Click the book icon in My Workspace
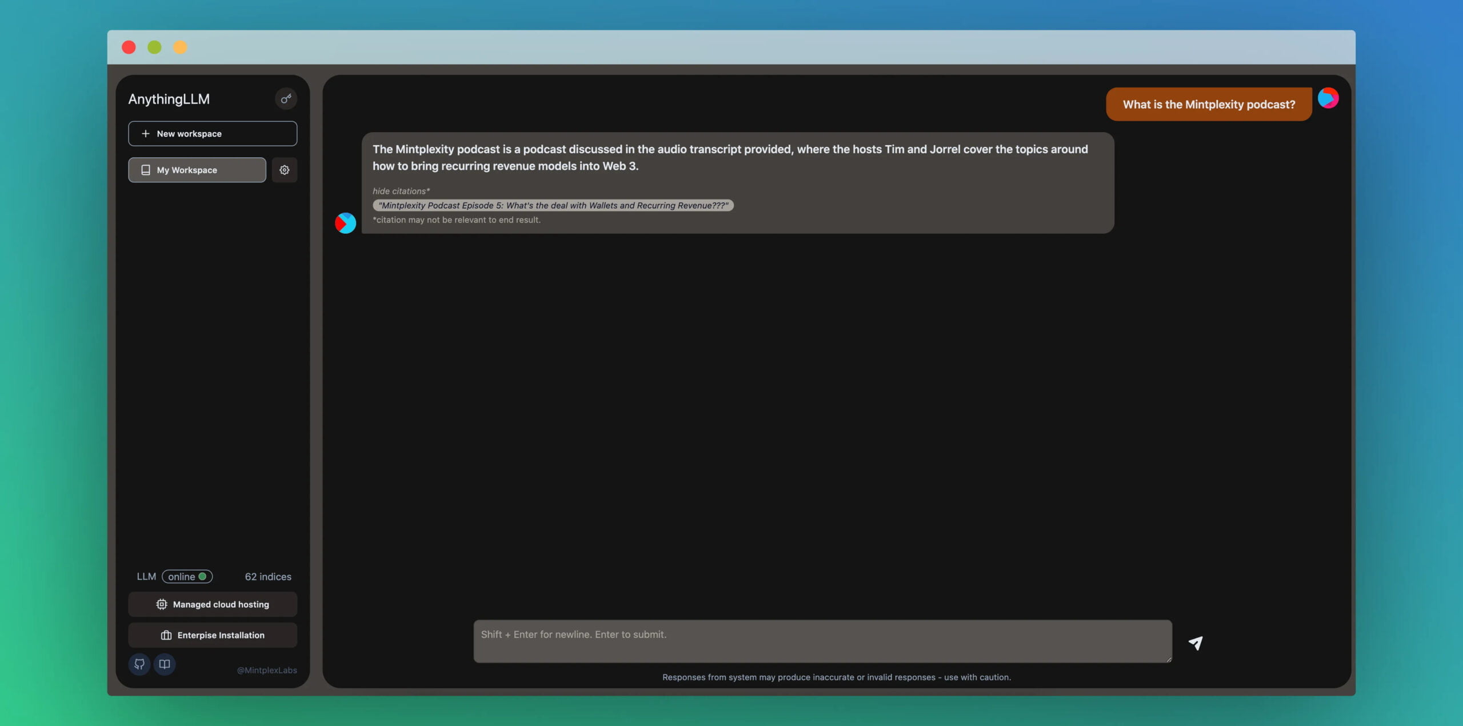 [145, 170]
